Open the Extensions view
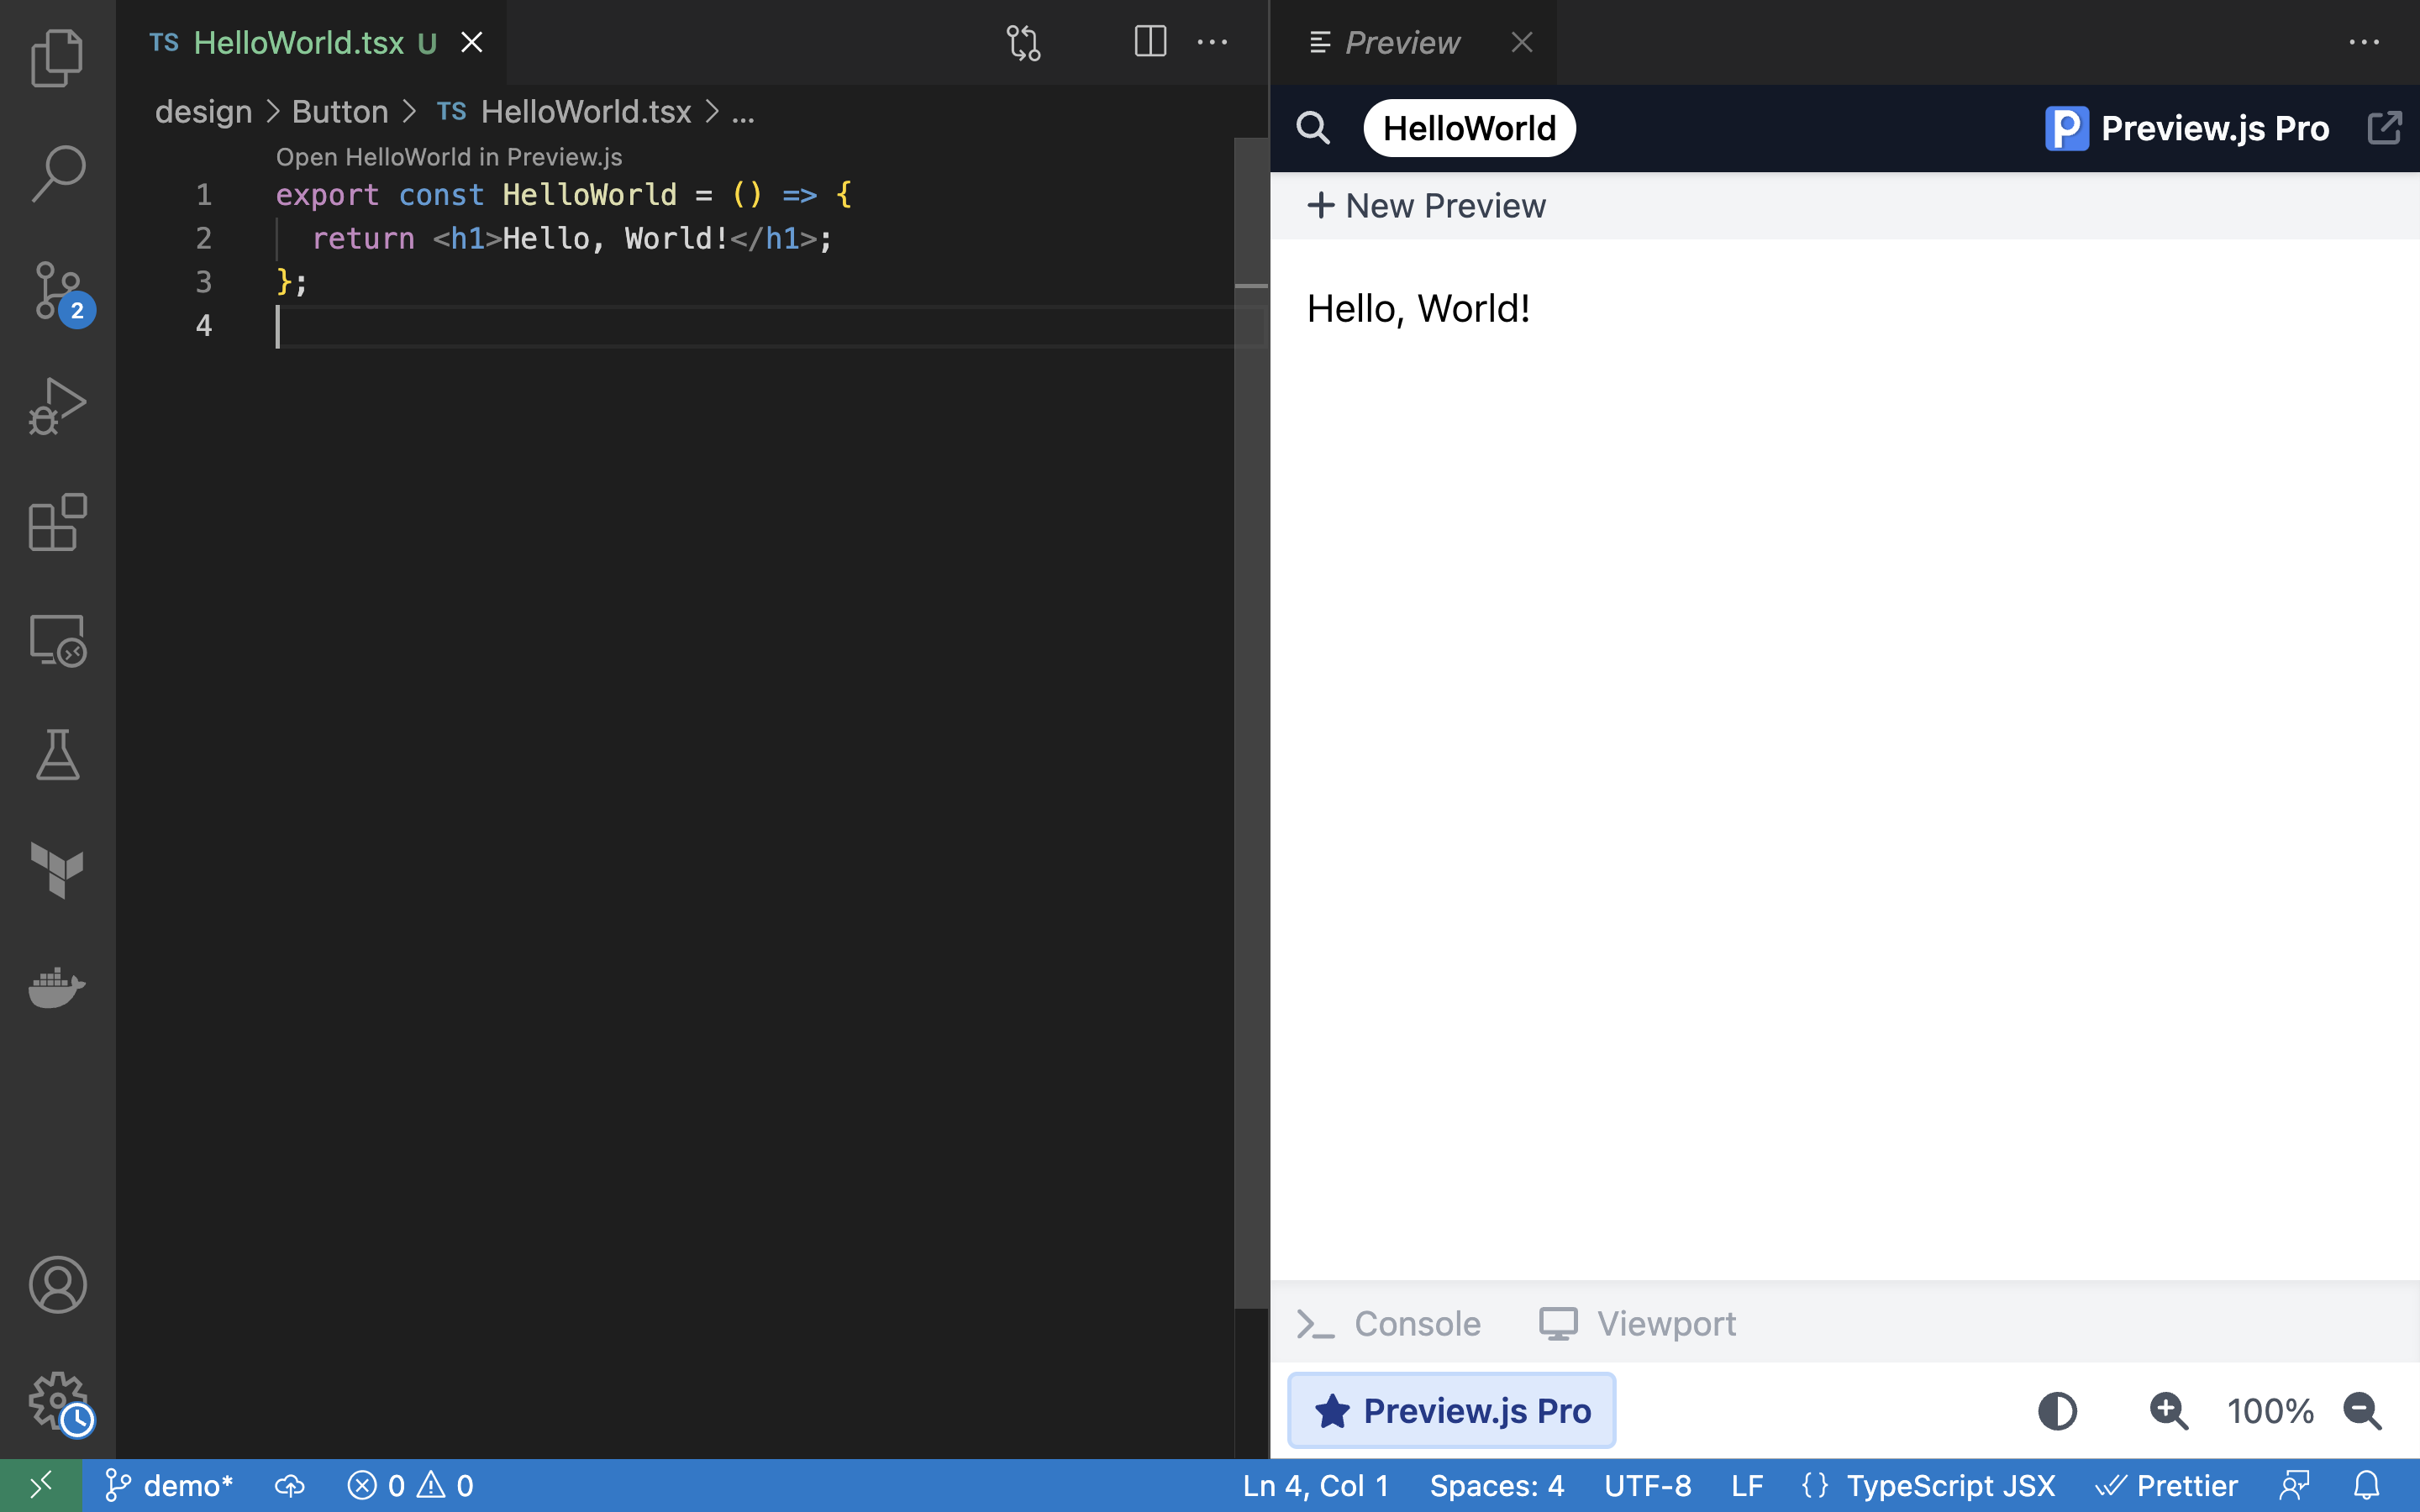This screenshot has height=1512, width=2420. (57, 522)
